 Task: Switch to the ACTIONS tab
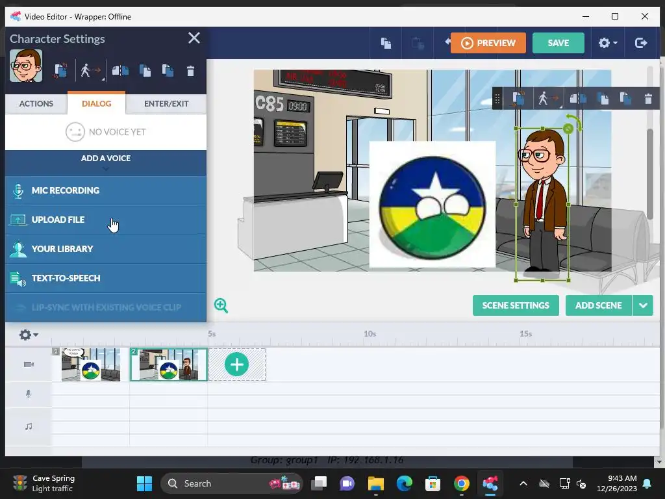click(36, 103)
